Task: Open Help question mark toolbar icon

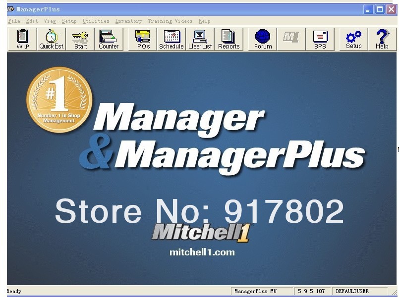Action: [382, 39]
